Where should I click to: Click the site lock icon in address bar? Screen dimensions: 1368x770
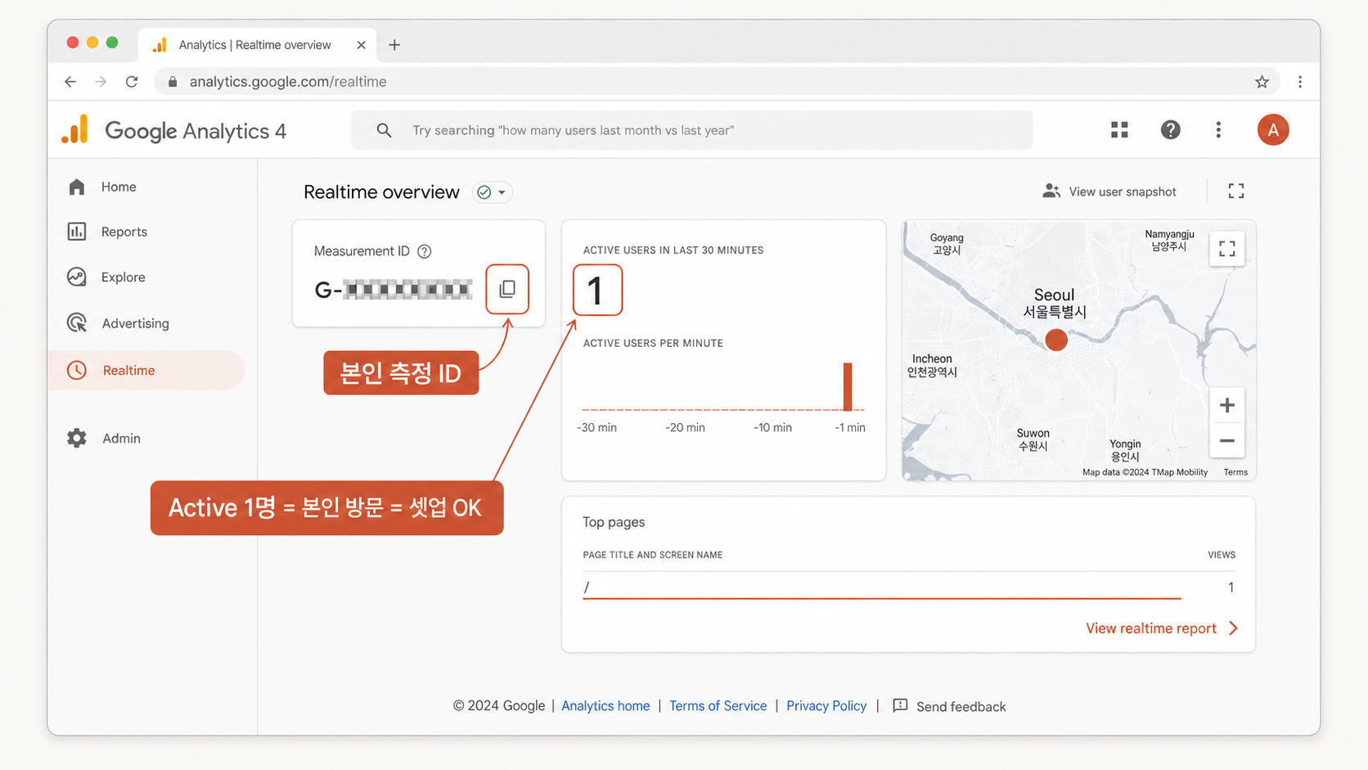(173, 82)
